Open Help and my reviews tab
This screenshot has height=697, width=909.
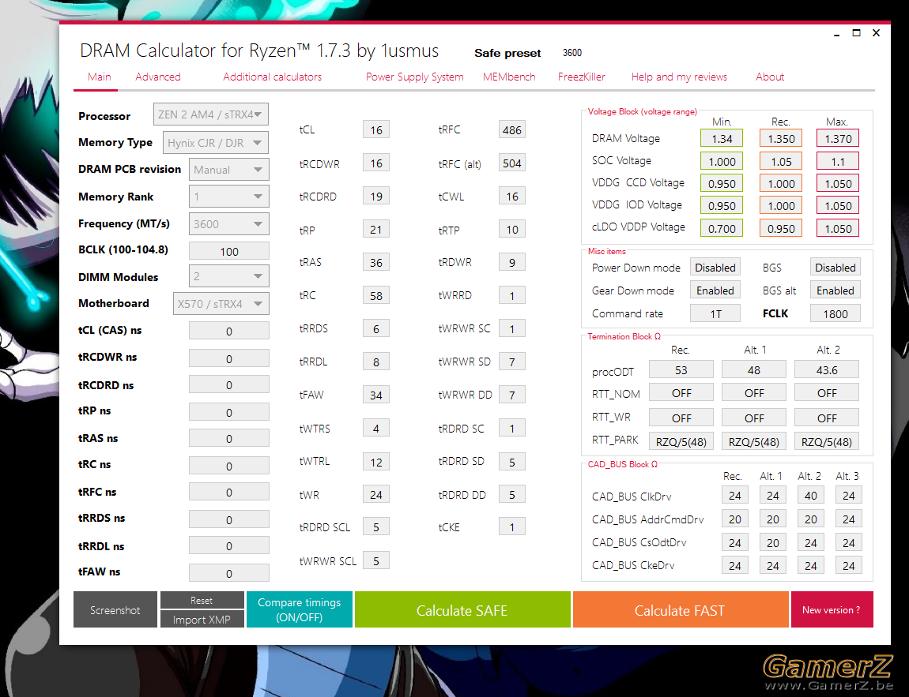(679, 77)
